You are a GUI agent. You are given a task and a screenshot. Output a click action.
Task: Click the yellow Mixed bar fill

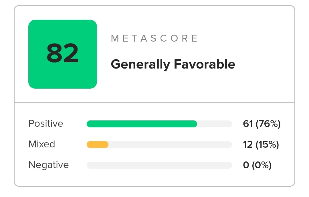point(98,145)
